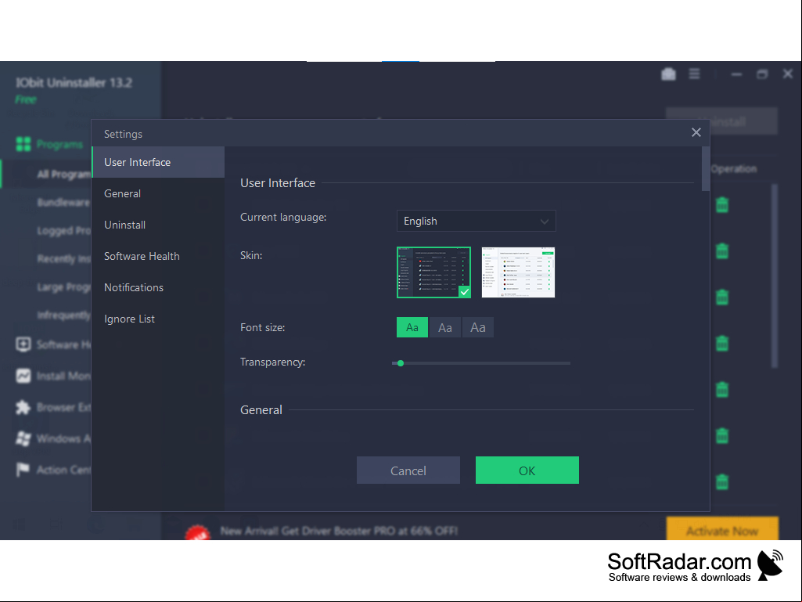
Task: Click the Action Center flag icon
Action: pyautogui.click(x=23, y=470)
